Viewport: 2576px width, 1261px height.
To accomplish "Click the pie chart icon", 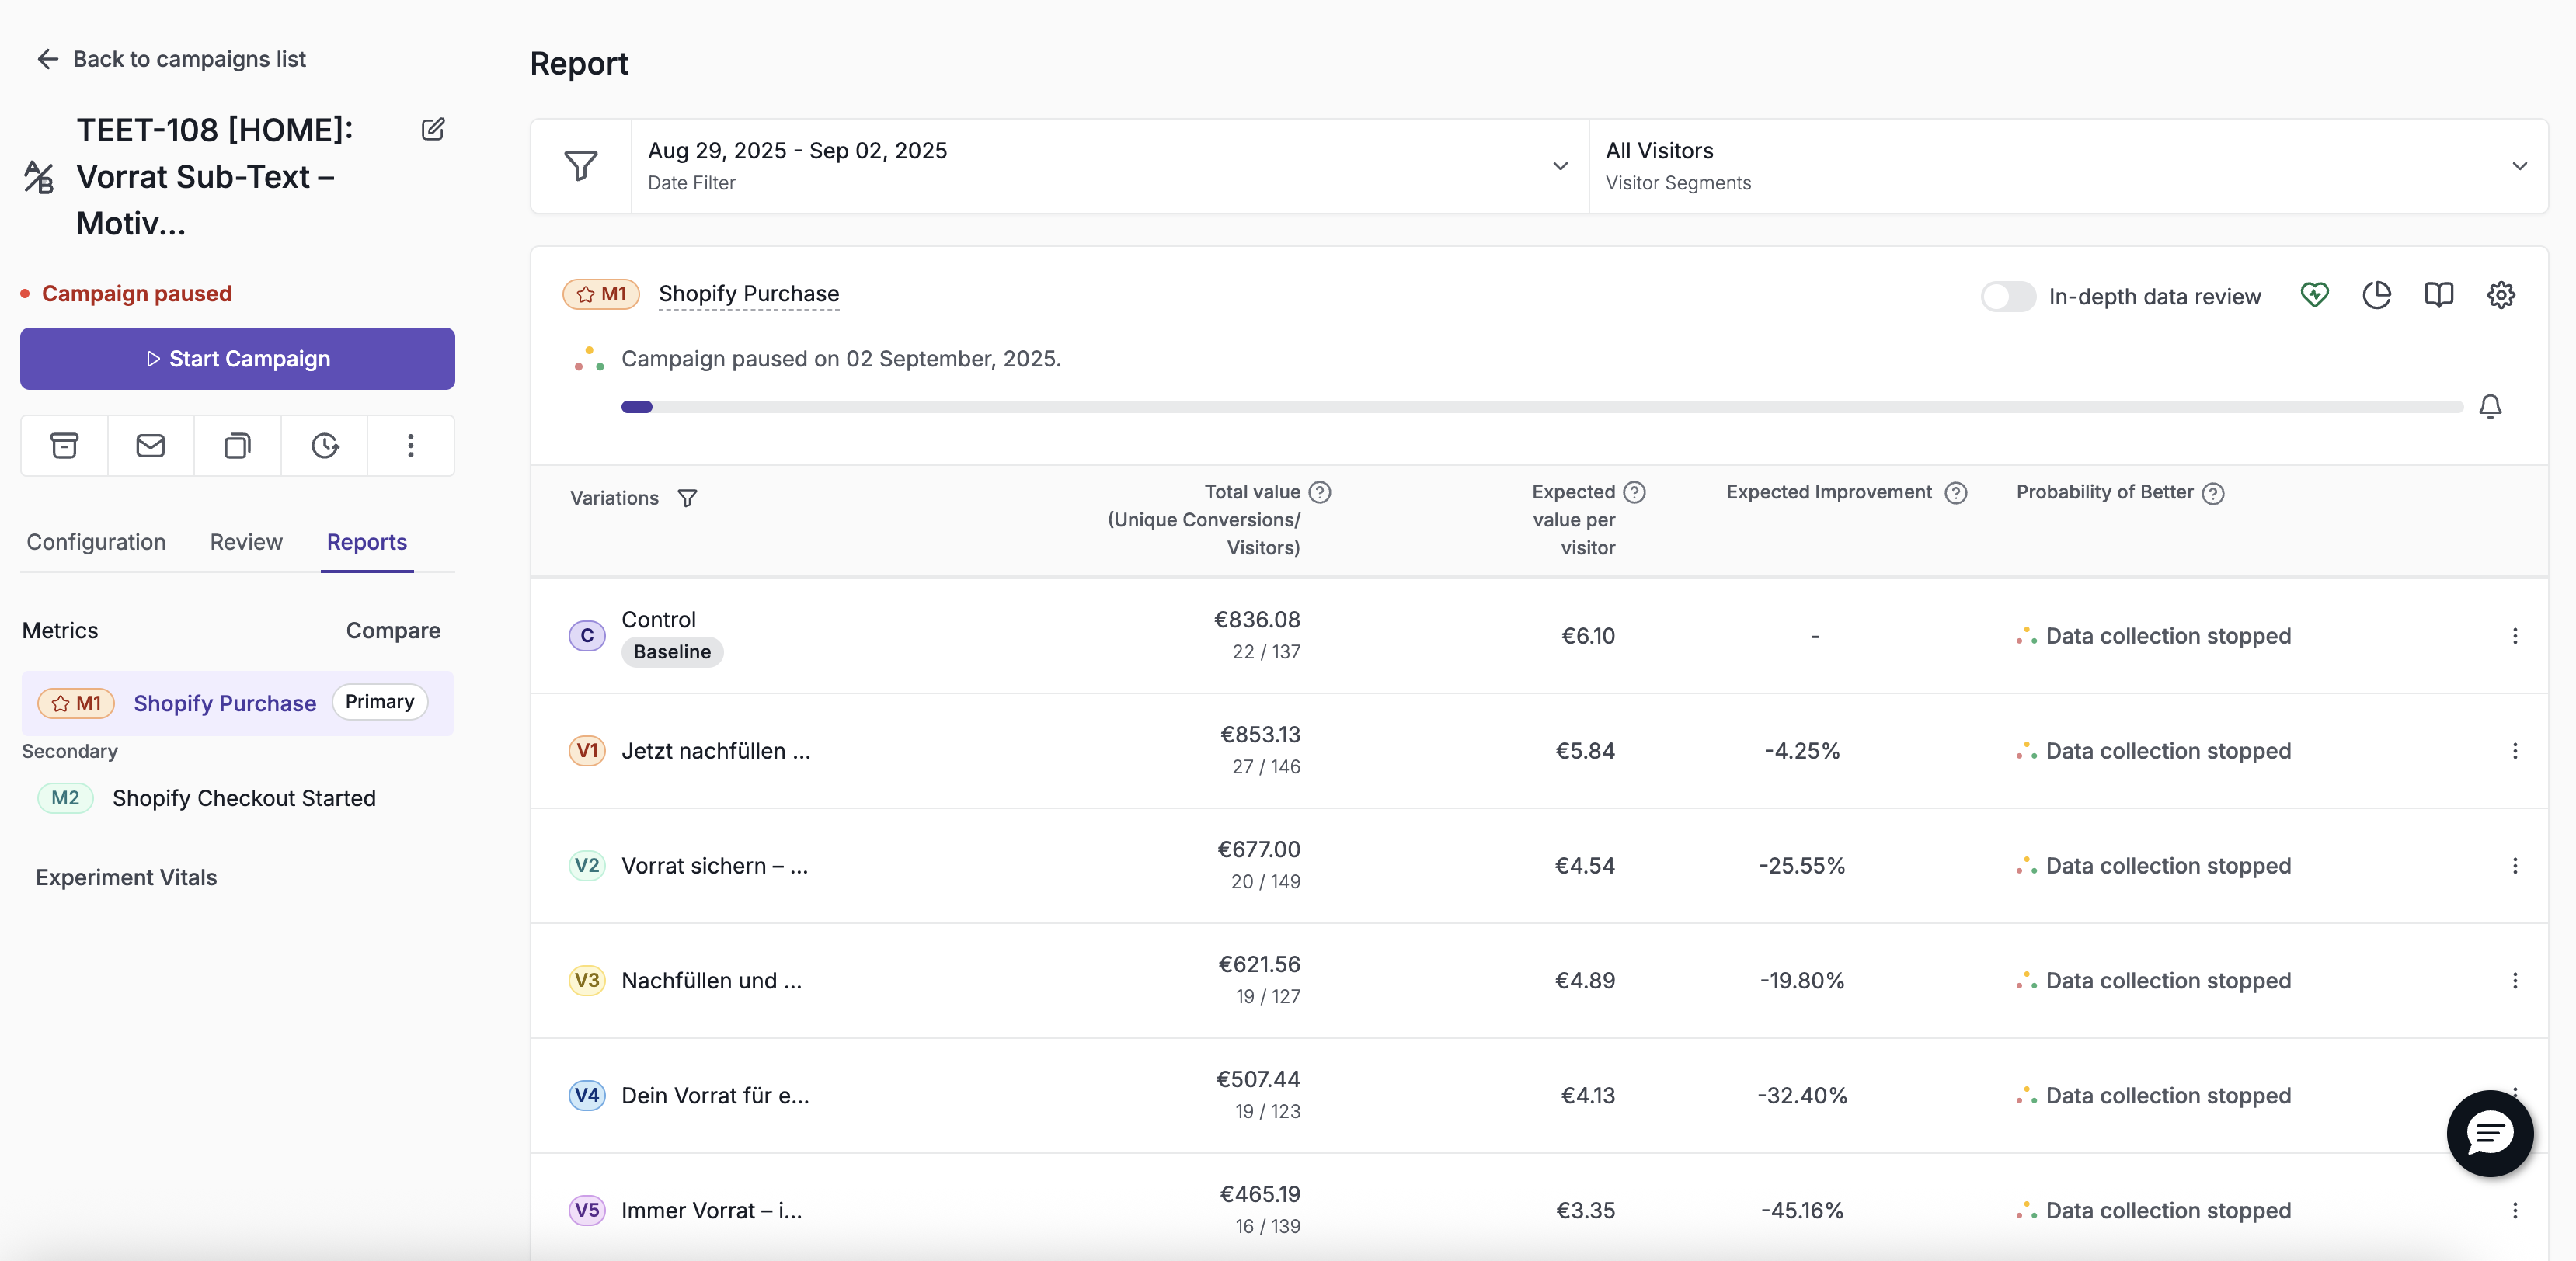I will pos(2376,295).
